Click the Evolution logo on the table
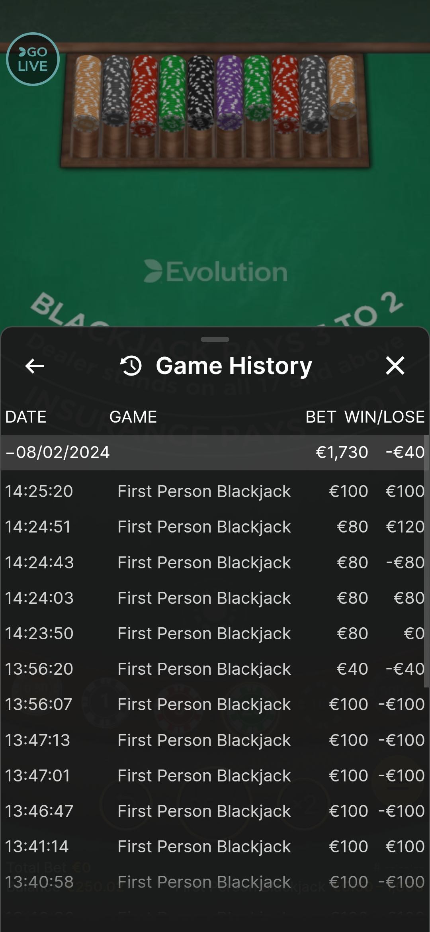 coord(215,272)
